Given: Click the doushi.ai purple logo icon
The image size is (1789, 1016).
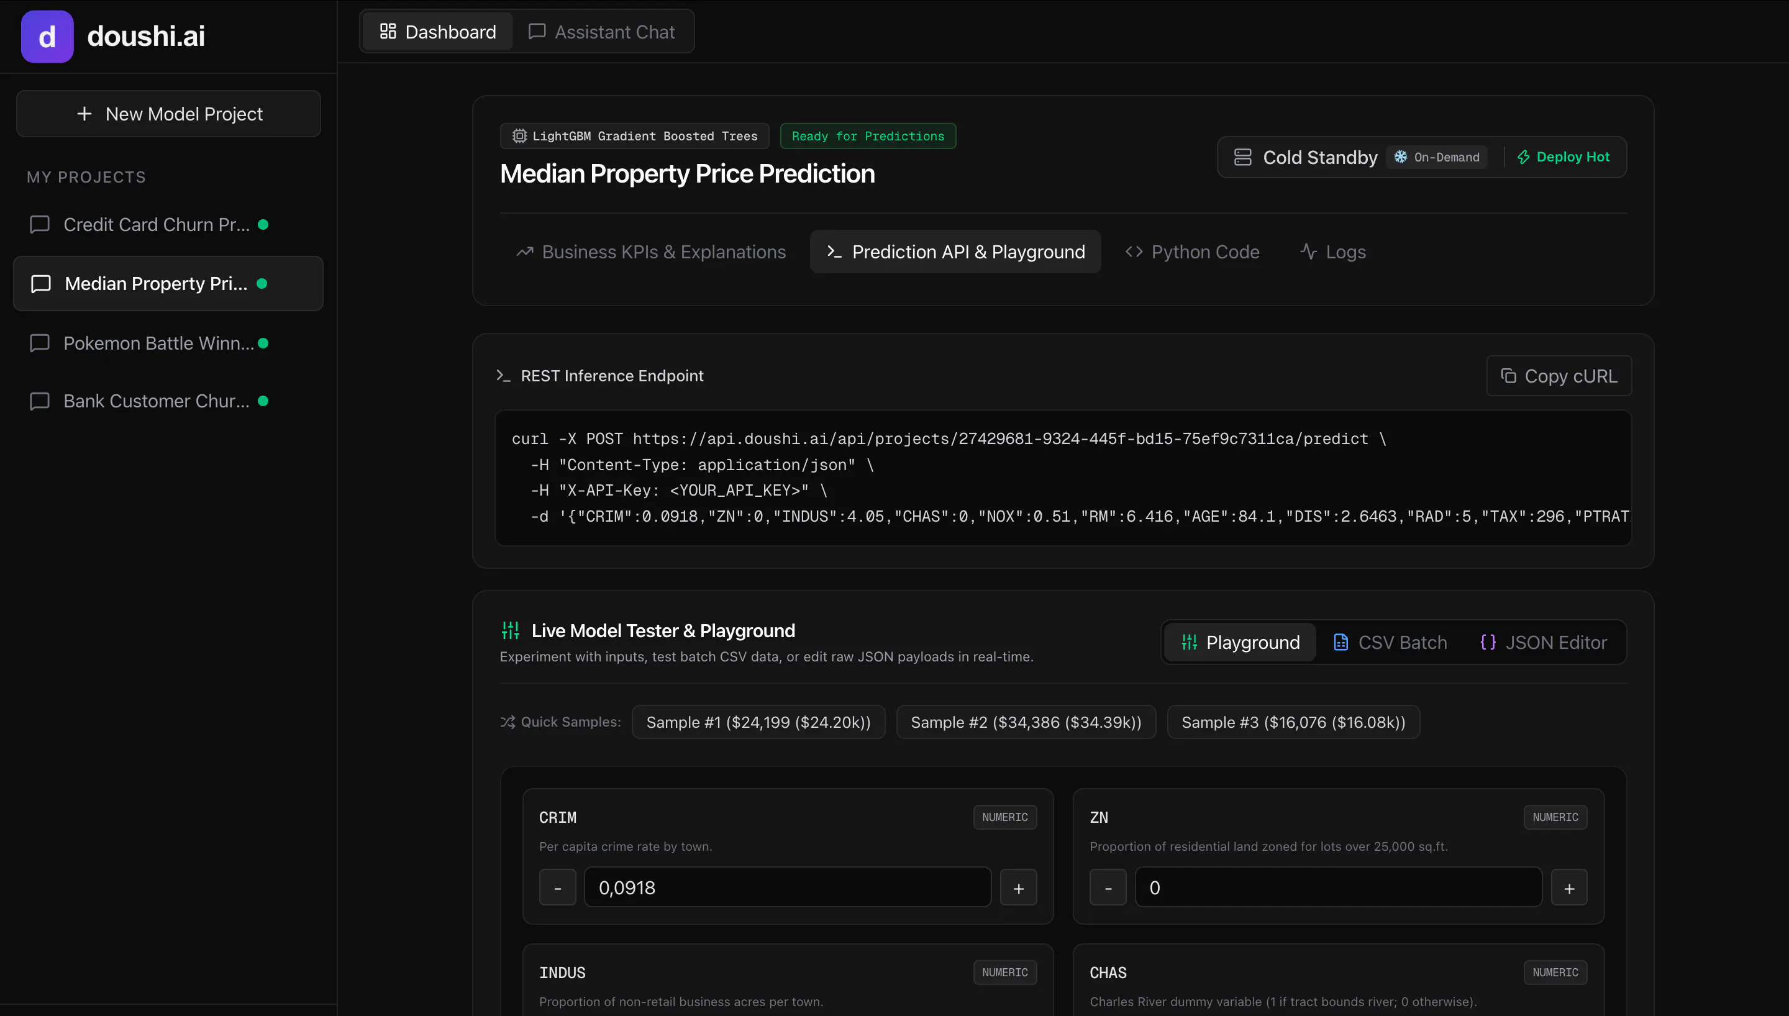Looking at the screenshot, I should pyautogui.click(x=47, y=36).
